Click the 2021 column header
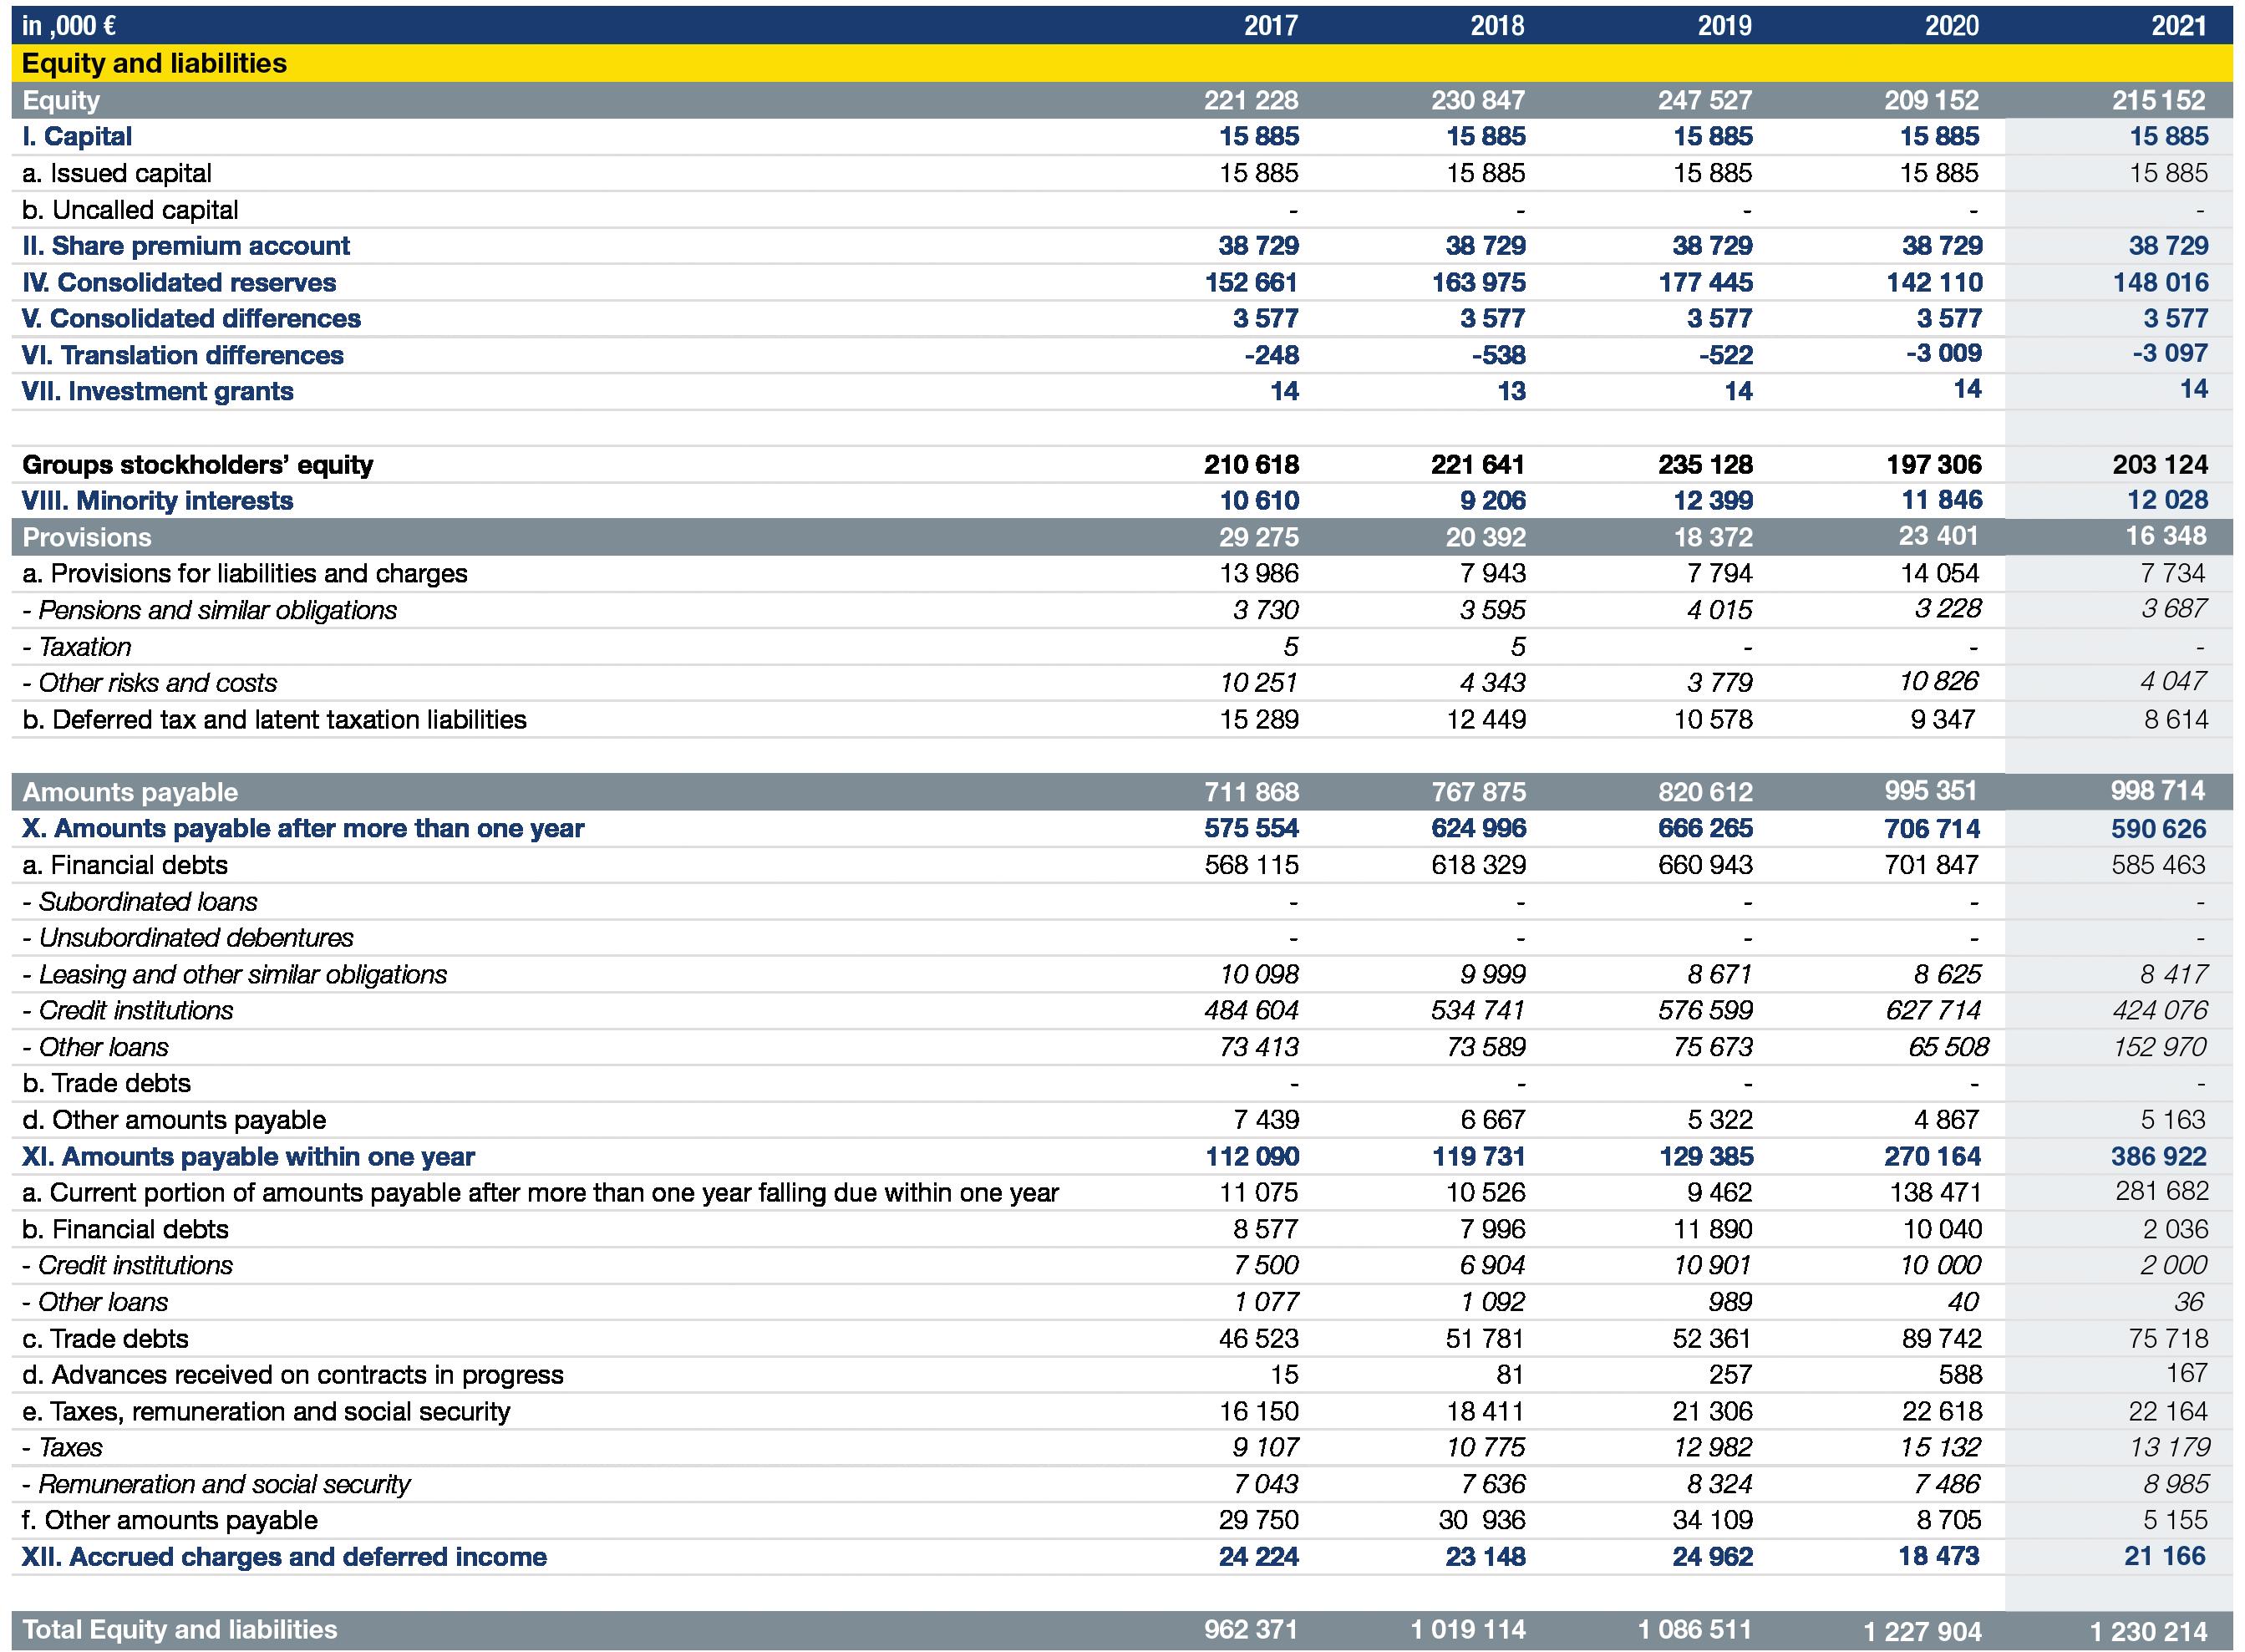2245x1652 pixels. [x=2178, y=25]
